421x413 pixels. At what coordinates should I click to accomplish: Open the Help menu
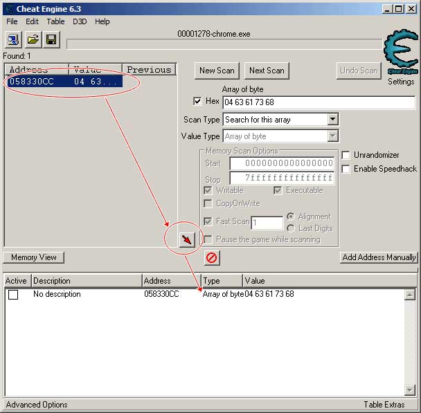pos(102,21)
